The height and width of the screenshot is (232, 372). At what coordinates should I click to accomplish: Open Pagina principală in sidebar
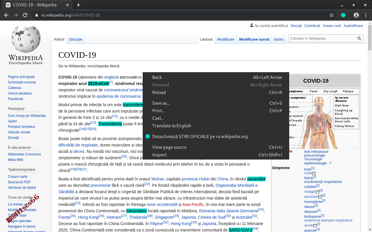click(x=21, y=77)
